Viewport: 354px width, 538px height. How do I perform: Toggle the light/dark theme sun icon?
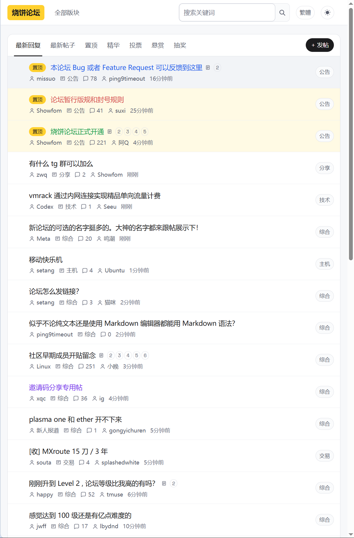click(327, 12)
